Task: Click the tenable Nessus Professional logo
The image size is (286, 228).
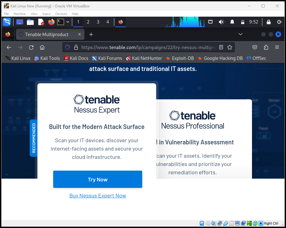Action: (193, 120)
